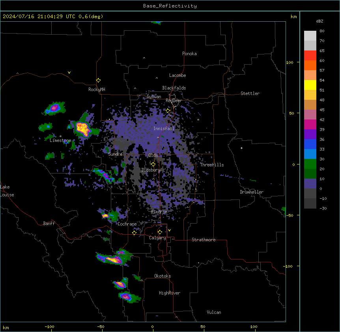Select the Sundre town label

(x=115, y=154)
